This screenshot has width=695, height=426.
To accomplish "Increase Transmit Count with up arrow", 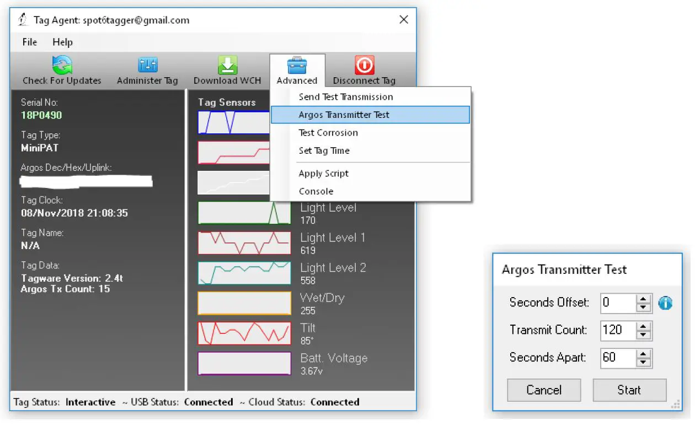I will pyautogui.click(x=644, y=326).
